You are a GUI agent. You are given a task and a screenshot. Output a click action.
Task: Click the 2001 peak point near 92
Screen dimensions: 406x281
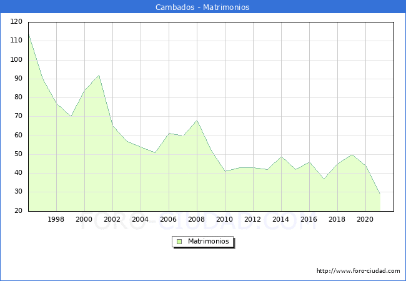[x=99, y=76]
